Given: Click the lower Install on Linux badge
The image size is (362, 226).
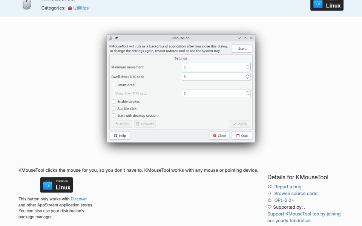Looking at the screenshot, I should (x=57, y=185).
